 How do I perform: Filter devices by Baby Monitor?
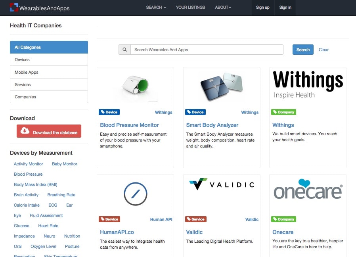[x=65, y=164]
